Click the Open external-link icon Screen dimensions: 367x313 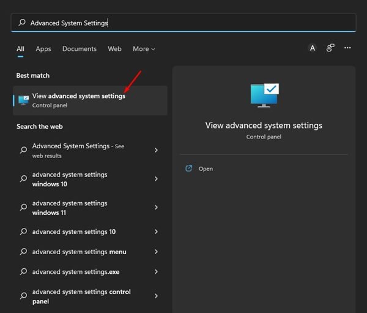click(x=189, y=168)
